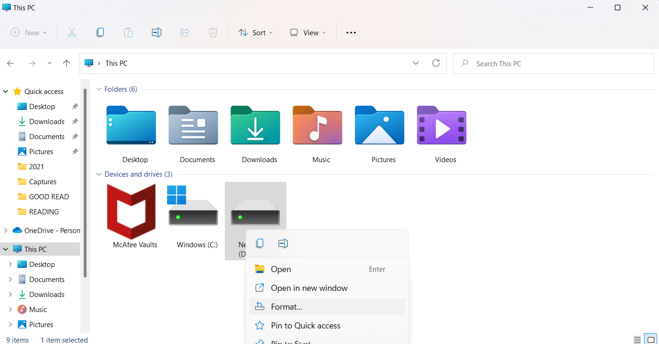The image size is (659, 344).
Task: Open the Sort dropdown menu
Action: (256, 32)
